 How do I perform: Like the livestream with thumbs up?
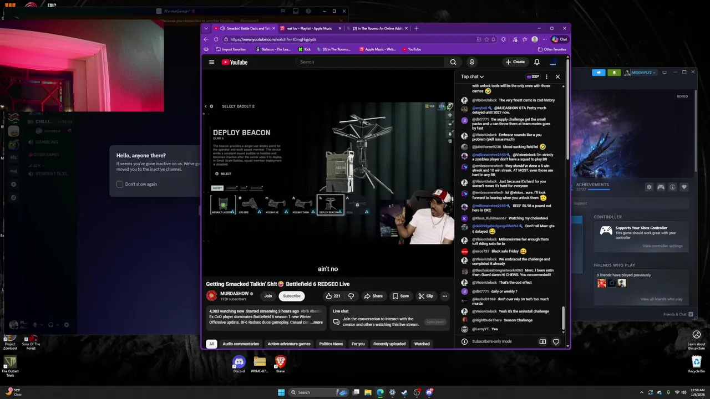click(x=333, y=296)
